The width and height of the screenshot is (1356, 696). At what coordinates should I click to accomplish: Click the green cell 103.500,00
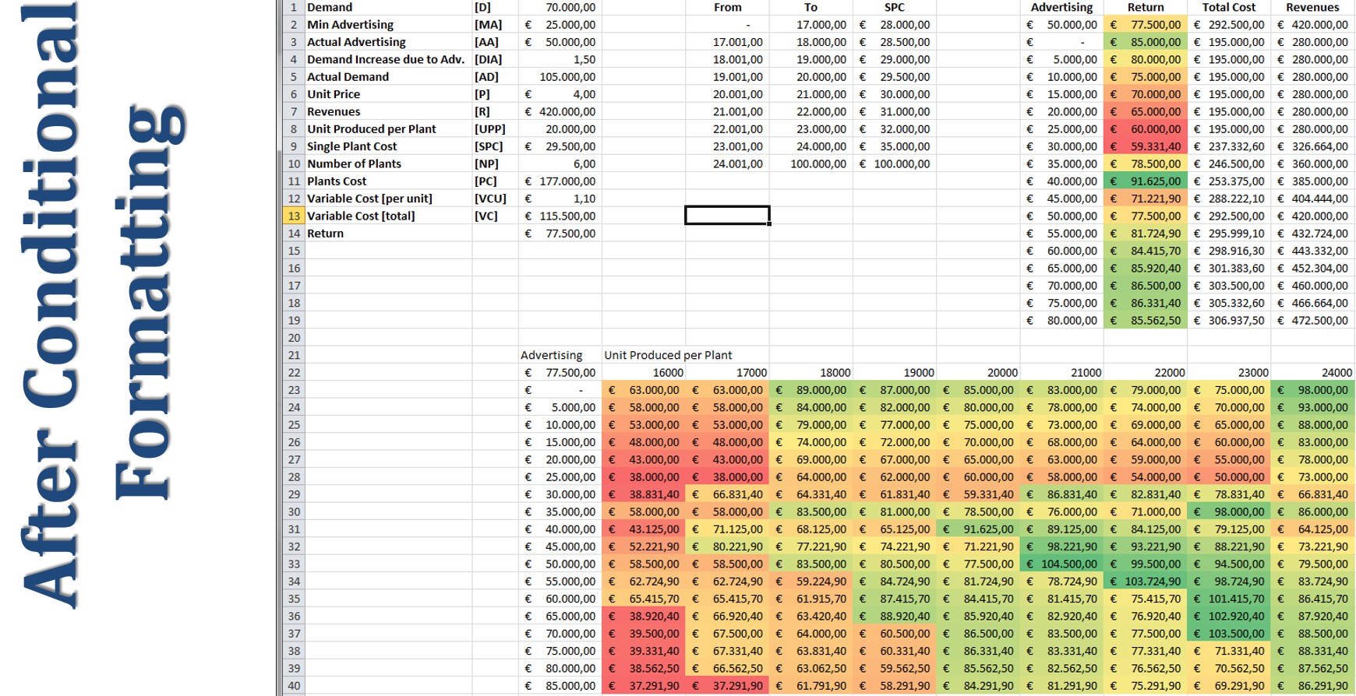1229,634
